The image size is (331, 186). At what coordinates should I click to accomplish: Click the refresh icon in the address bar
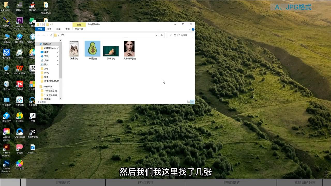click(x=162, y=35)
